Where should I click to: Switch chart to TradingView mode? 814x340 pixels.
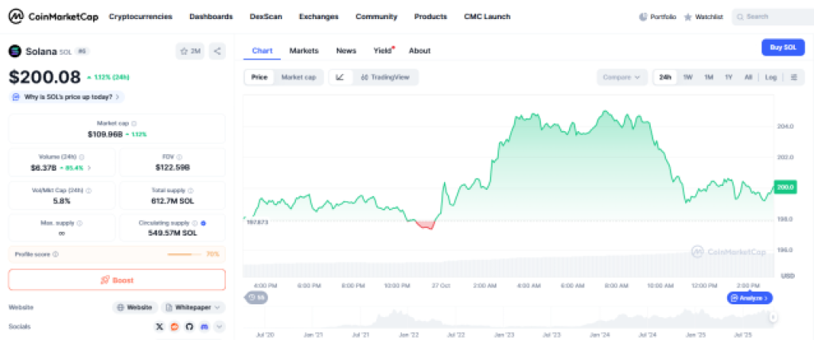386,77
